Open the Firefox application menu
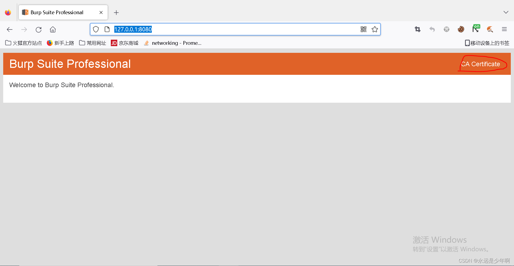514x266 pixels. 504,29
